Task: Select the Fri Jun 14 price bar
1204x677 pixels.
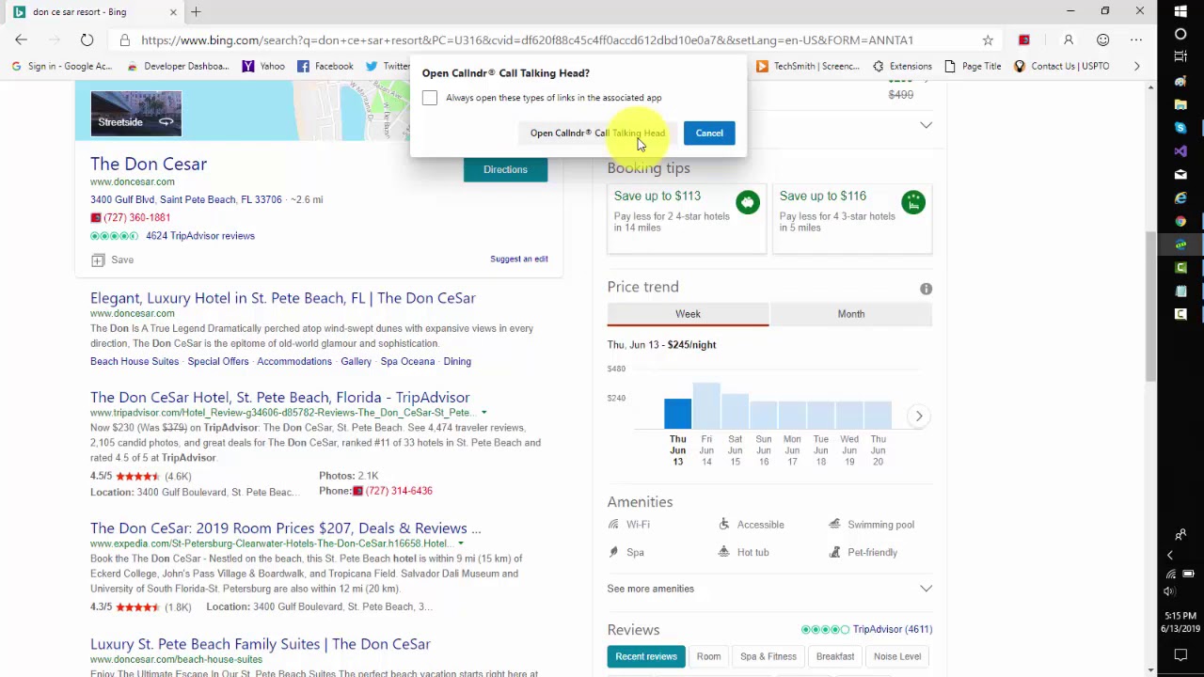Action: coord(706,406)
